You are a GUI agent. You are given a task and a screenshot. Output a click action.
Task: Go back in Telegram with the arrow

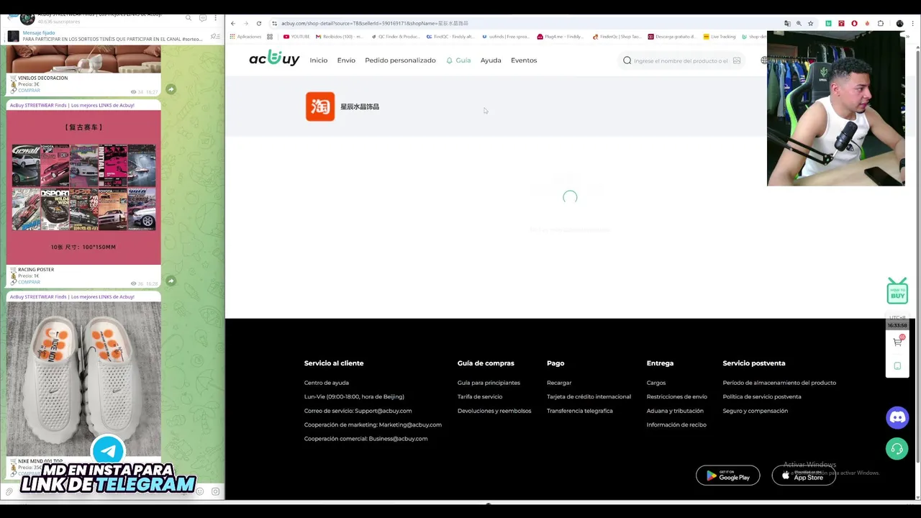pos(12,18)
